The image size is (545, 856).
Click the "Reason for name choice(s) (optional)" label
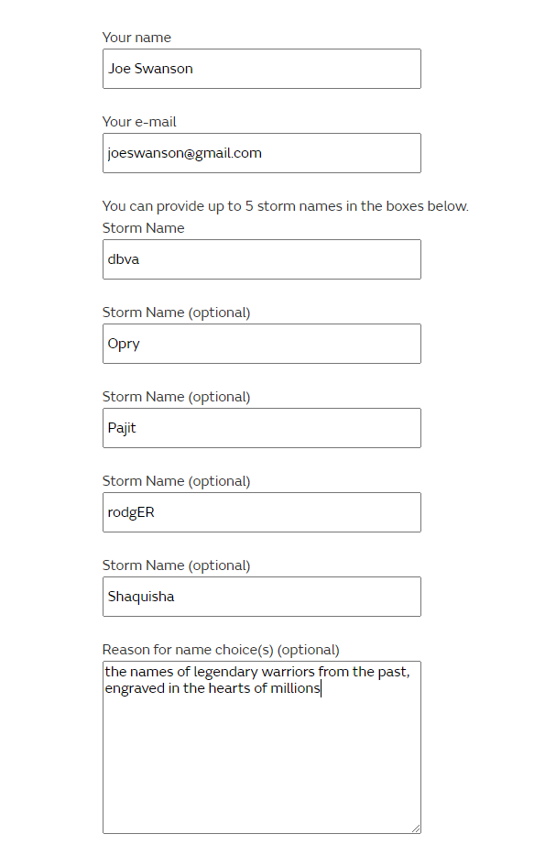click(x=221, y=650)
